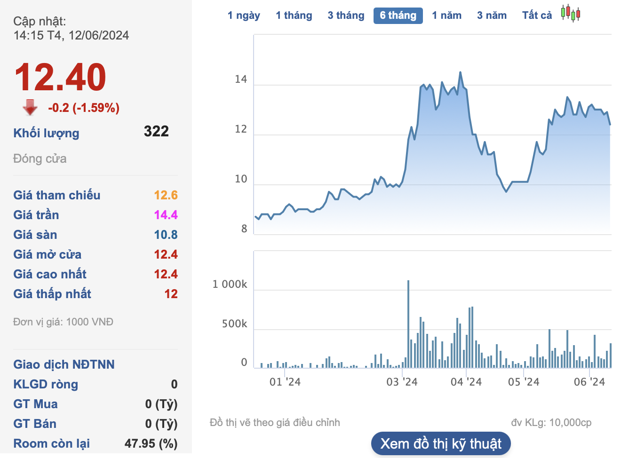Viewport: 621px width, 458px height.
Task: Open Xem đồ thị kỹ thuật
Action: tap(441, 443)
